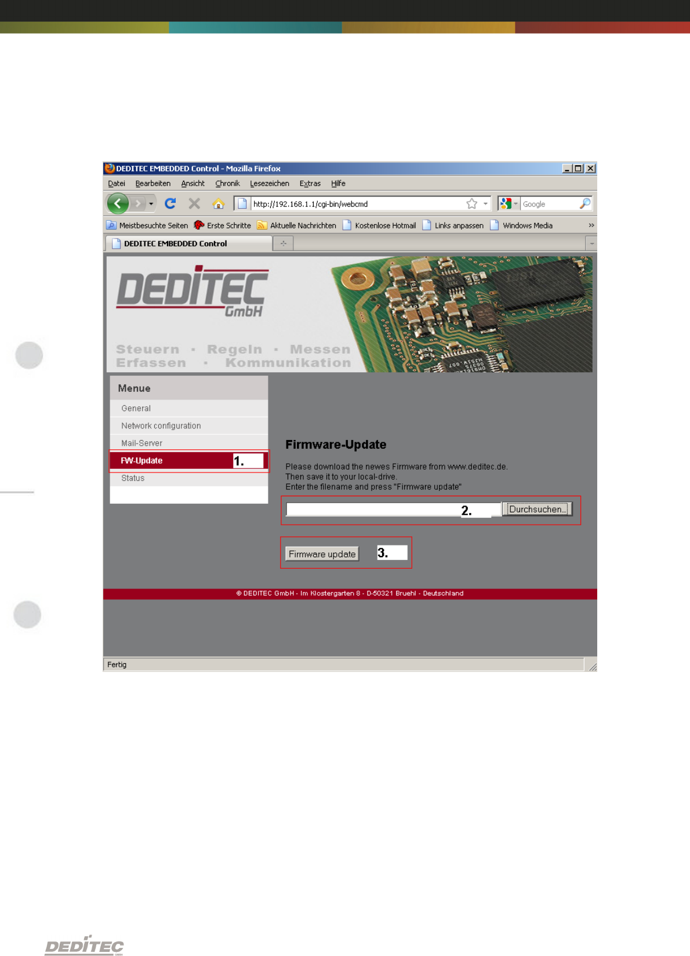Open the back/forward history dropdown arrow
690x956 pixels.
click(151, 204)
